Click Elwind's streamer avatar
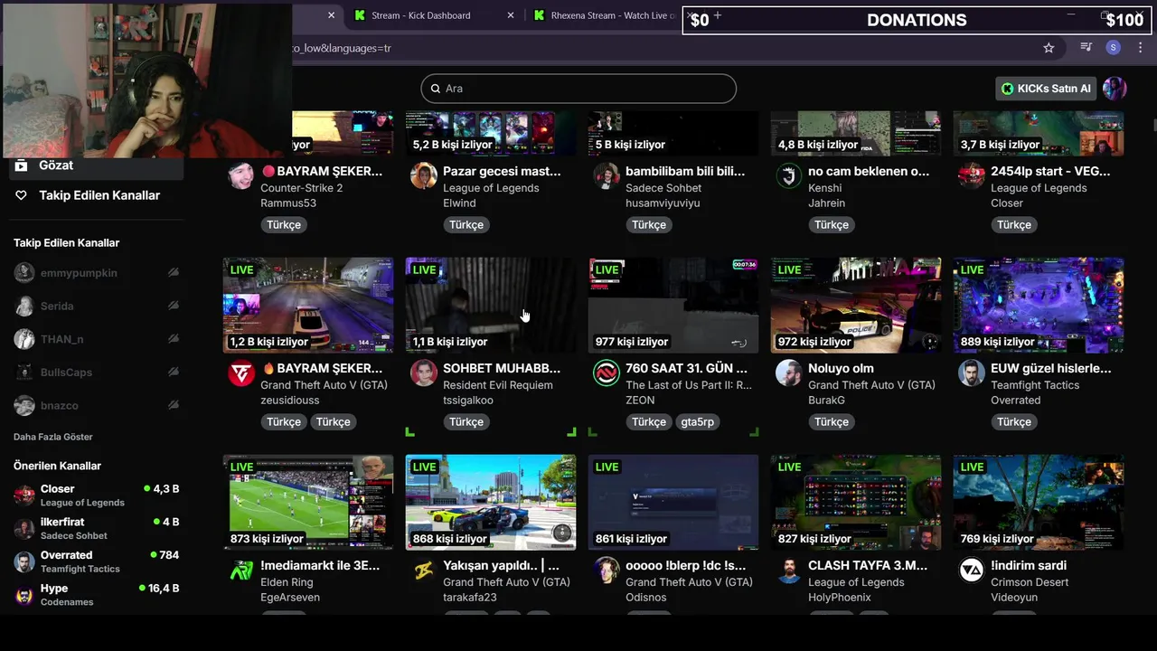Image resolution: width=1157 pixels, height=651 pixels. click(x=423, y=175)
